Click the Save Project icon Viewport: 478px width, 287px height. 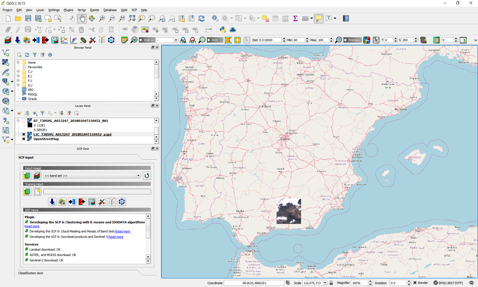coord(28,19)
